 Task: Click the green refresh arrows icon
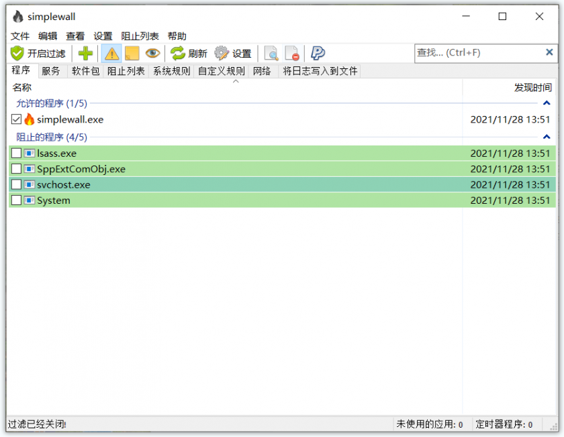(x=178, y=54)
